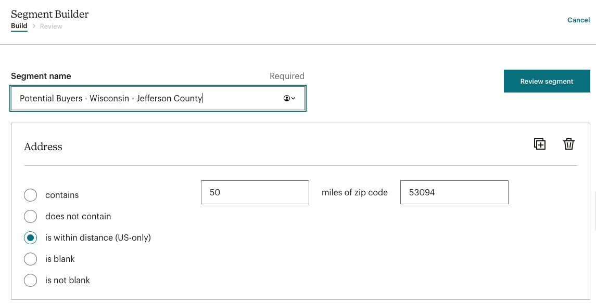Click the "Address" condition heading
The image size is (596, 304).
[43, 147]
